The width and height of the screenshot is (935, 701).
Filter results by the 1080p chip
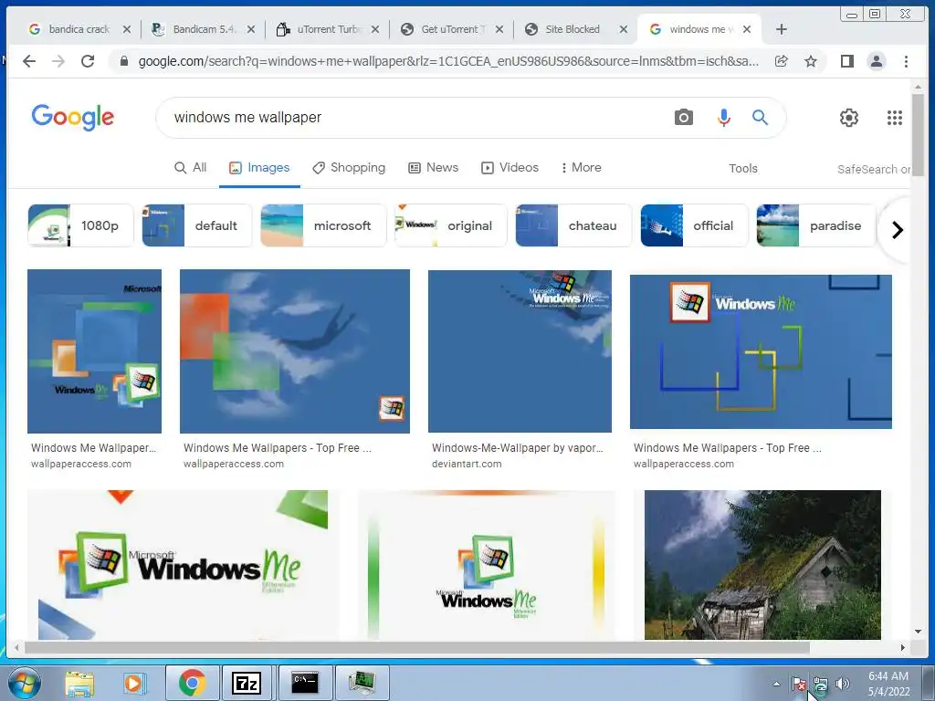pos(80,225)
